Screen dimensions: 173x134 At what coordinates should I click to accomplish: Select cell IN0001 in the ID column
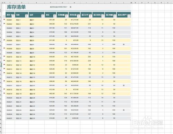click(x=10, y=20)
